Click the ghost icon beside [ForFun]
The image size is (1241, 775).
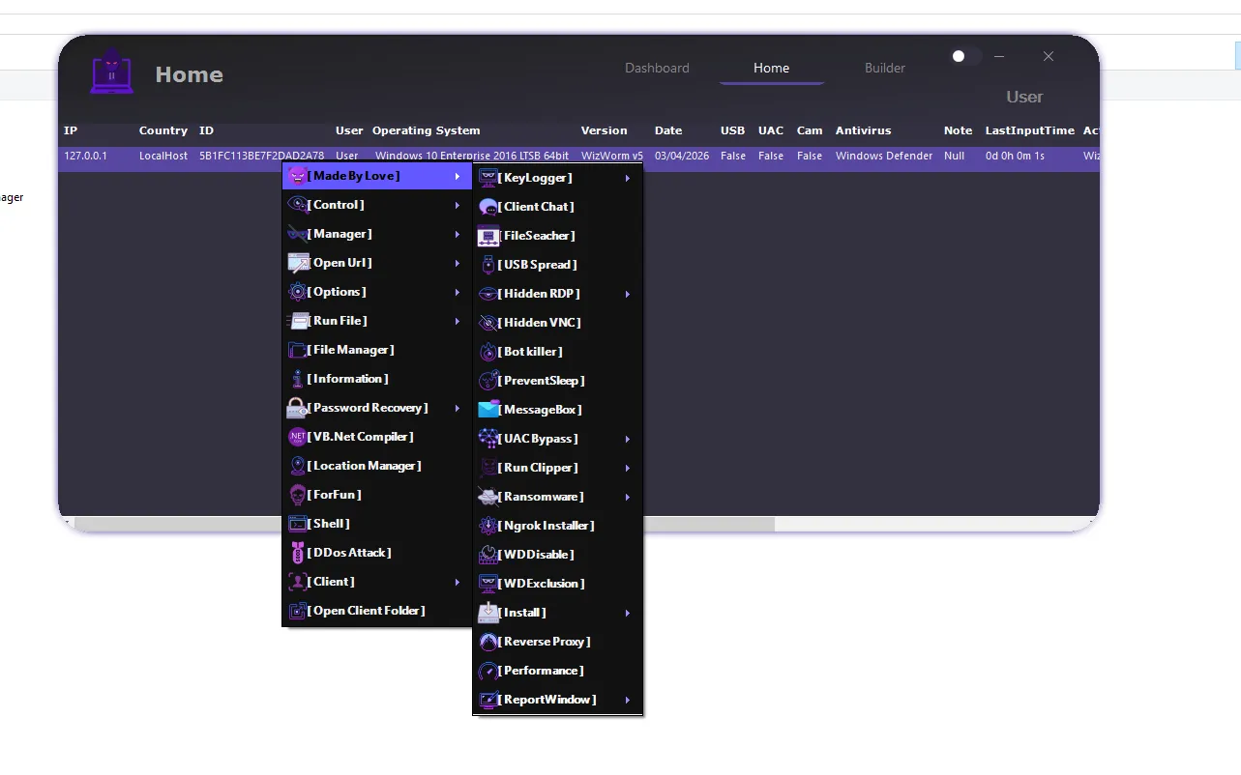296,495
